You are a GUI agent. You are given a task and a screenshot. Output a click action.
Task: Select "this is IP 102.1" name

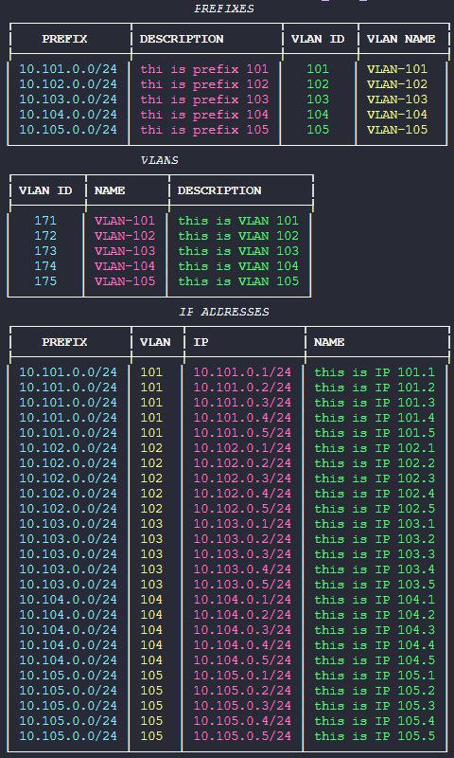coord(375,448)
